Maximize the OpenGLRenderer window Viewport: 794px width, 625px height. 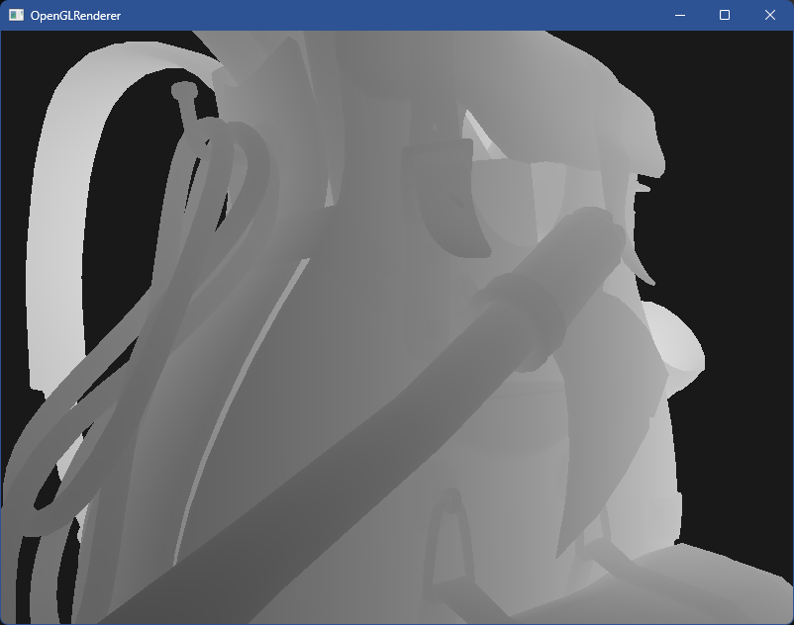[x=725, y=15]
